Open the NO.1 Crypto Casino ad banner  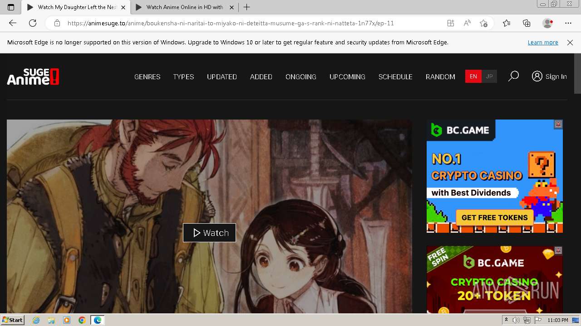click(495, 176)
